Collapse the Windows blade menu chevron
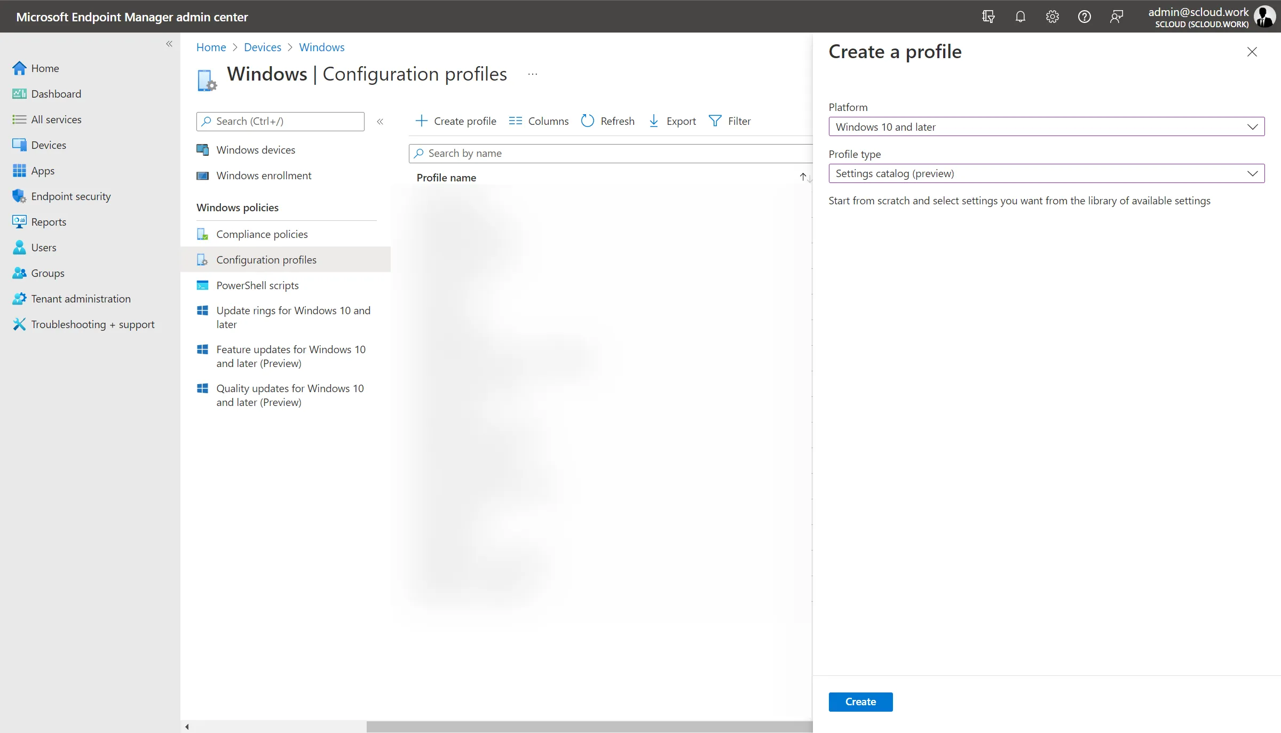The height and width of the screenshot is (733, 1281). 380,122
